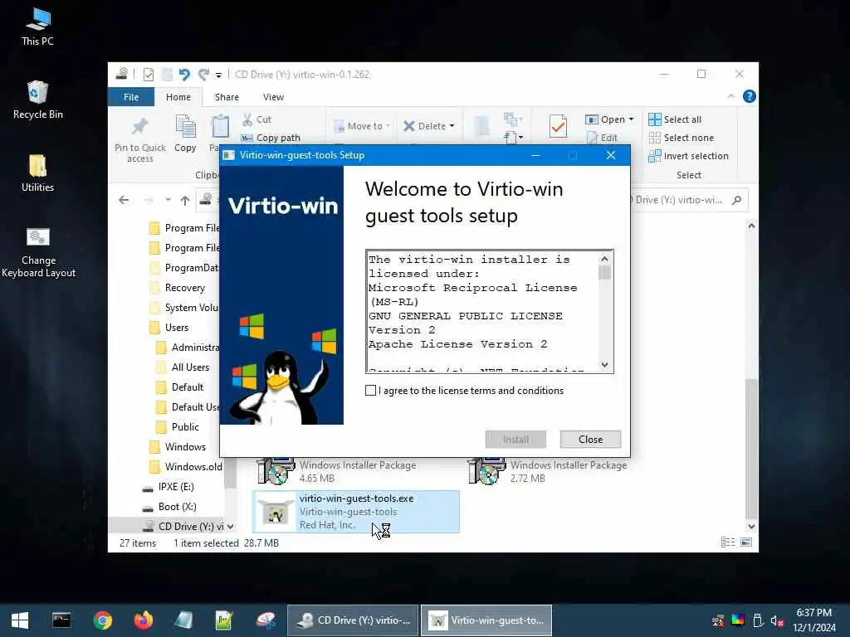Screen dimensions: 850x637
Task: Switch to the Share ribbon tab
Action: (227, 97)
